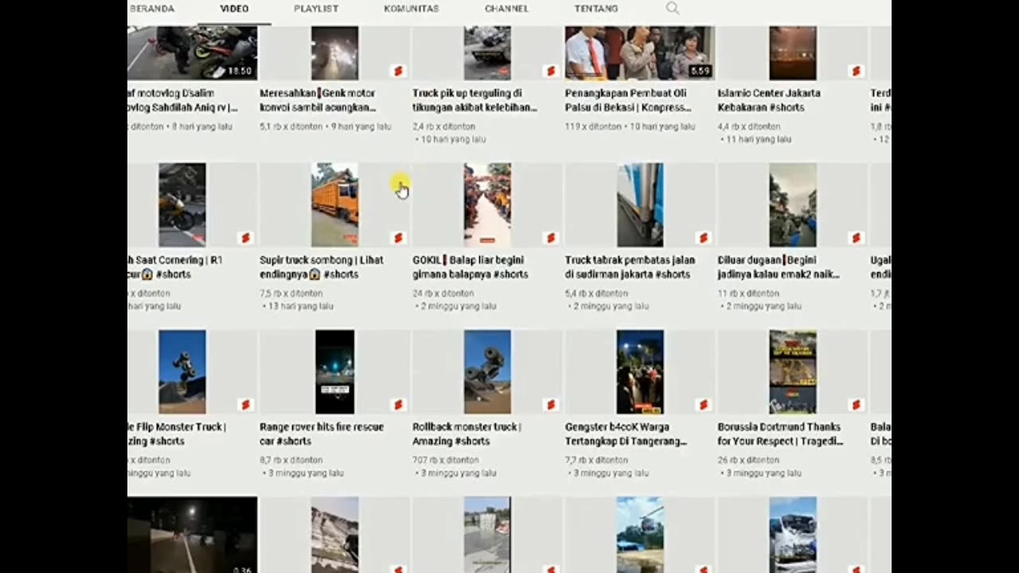Open Truck pik up terguling thumbnail

click(x=487, y=53)
